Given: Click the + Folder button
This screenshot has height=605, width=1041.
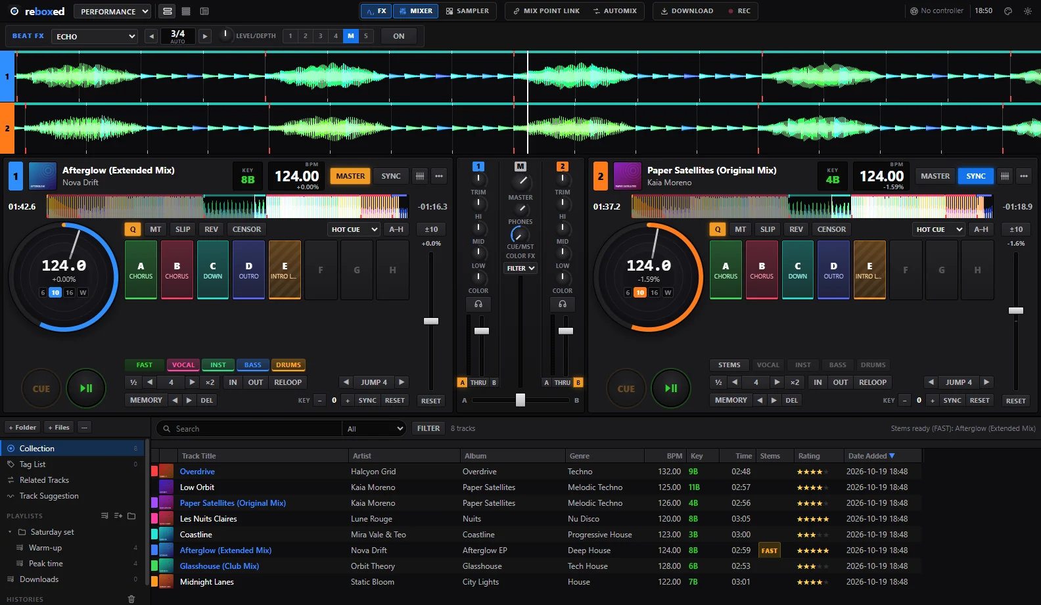Looking at the screenshot, I should (x=22, y=427).
